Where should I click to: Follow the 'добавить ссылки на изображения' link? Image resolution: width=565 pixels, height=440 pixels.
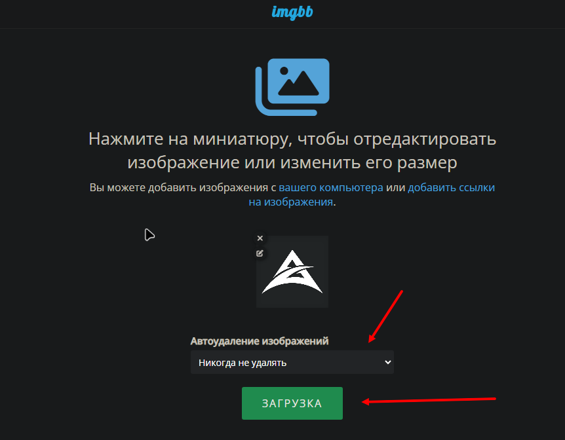click(x=372, y=195)
